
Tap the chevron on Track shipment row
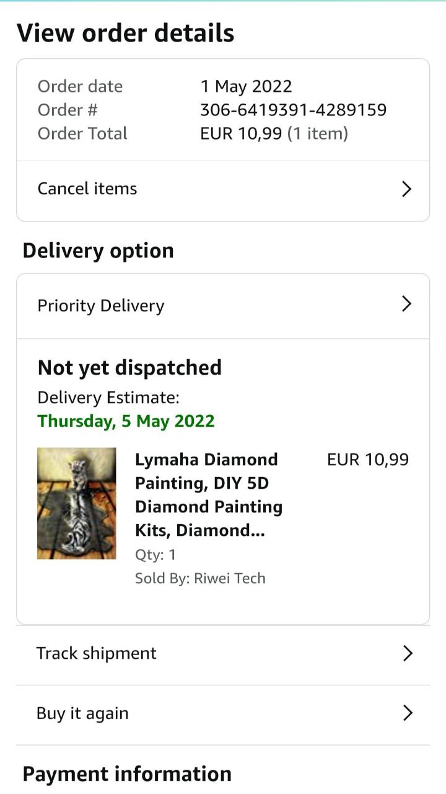pos(407,653)
